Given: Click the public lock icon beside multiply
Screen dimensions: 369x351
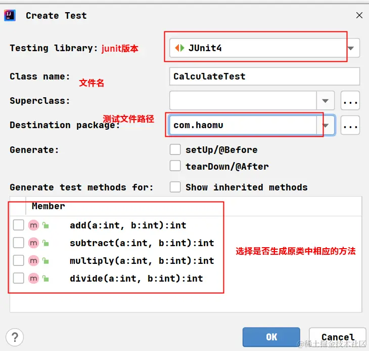Looking at the screenshot, I should 45,261.
